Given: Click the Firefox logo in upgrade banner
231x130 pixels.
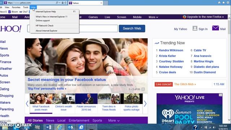Looking at the screenshot, I should [184, 17].
